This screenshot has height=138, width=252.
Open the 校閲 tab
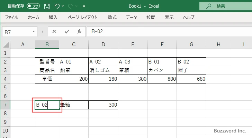151,17
